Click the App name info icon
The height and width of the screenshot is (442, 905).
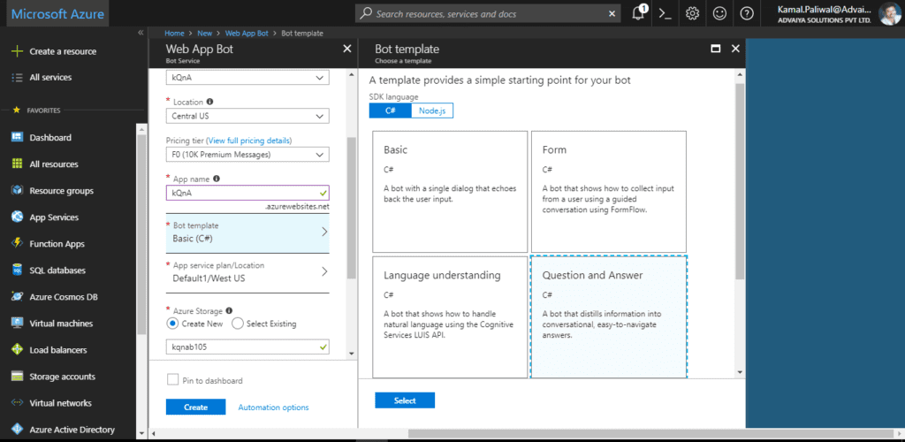coord(217,179)
